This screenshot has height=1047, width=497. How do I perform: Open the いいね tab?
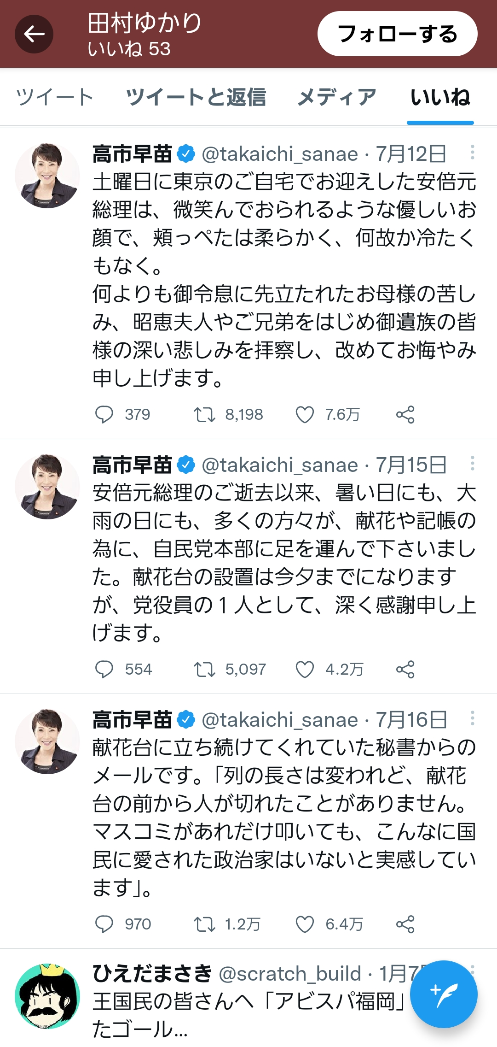pyautogui.click(x=440, y=97)
